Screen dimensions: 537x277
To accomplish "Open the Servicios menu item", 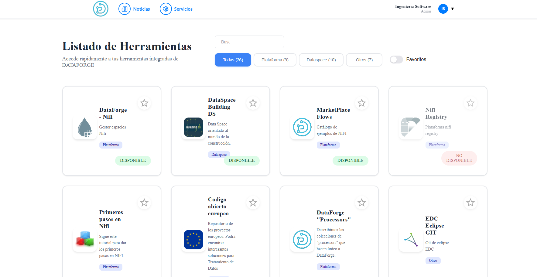I will [183, 9].
